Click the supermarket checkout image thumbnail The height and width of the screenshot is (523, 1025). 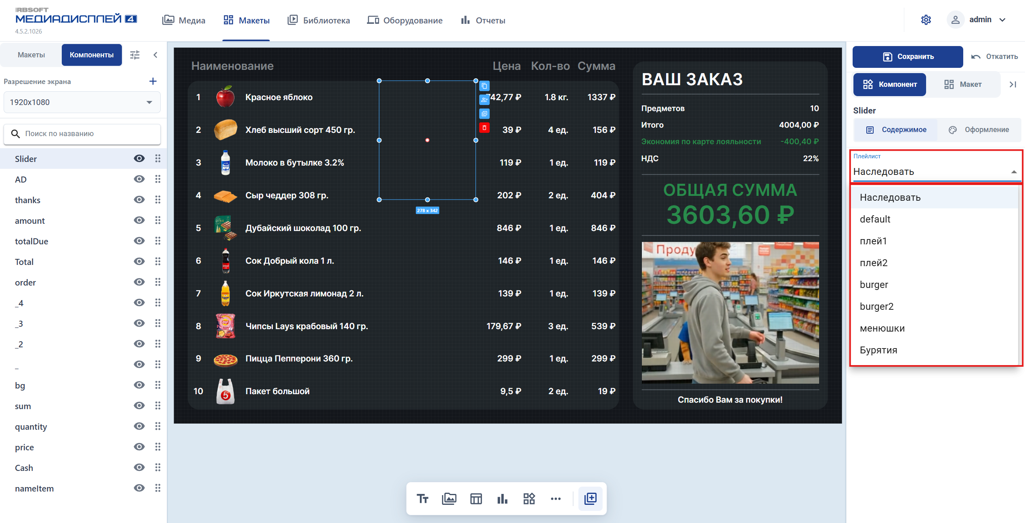(730, 313)
